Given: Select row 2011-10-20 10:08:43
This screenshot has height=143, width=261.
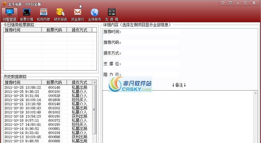Looking at the screenshot, I should (48, 108).
